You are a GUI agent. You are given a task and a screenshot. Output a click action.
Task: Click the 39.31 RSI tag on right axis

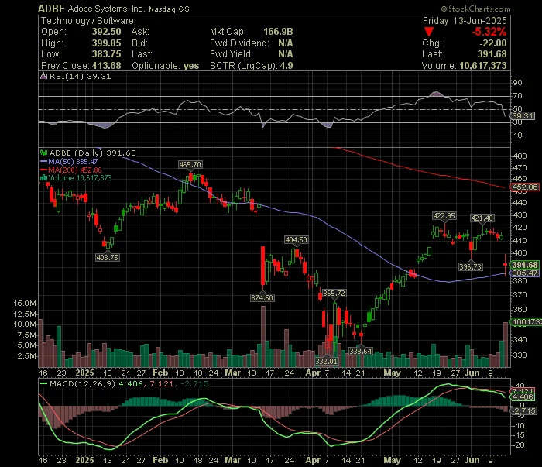click(523, 116)
